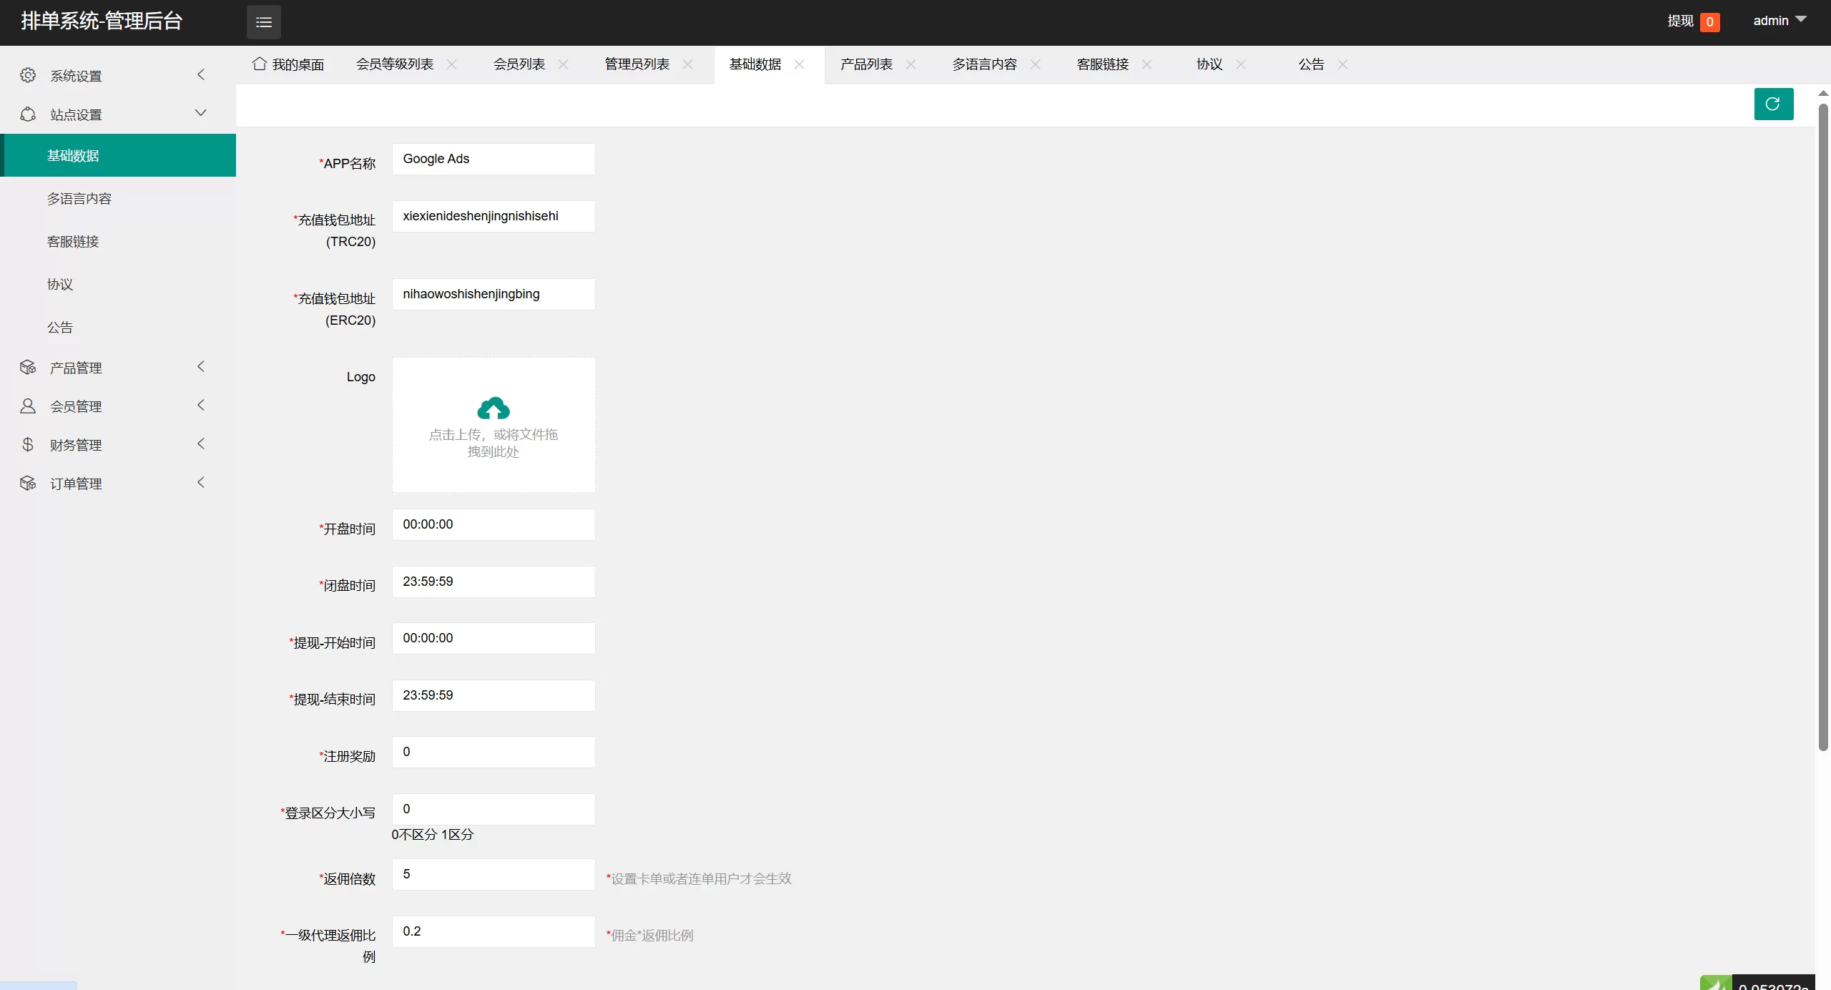This screenshot has height=990, width=1831.
Task: Click the member management person icon
Action: [x=28, y=406]
